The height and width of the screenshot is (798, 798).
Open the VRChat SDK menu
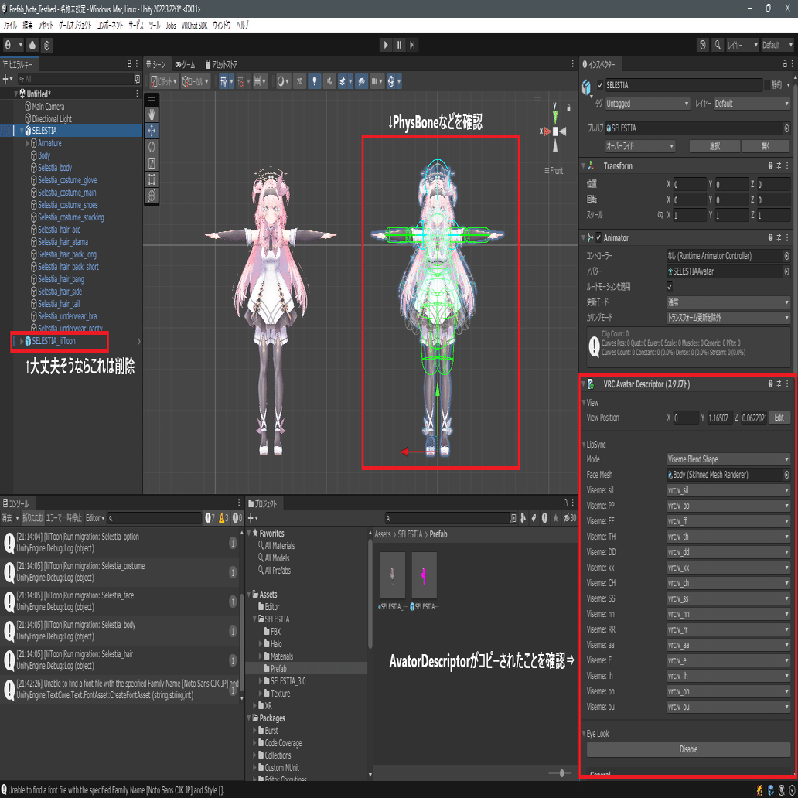coord(194,25)
